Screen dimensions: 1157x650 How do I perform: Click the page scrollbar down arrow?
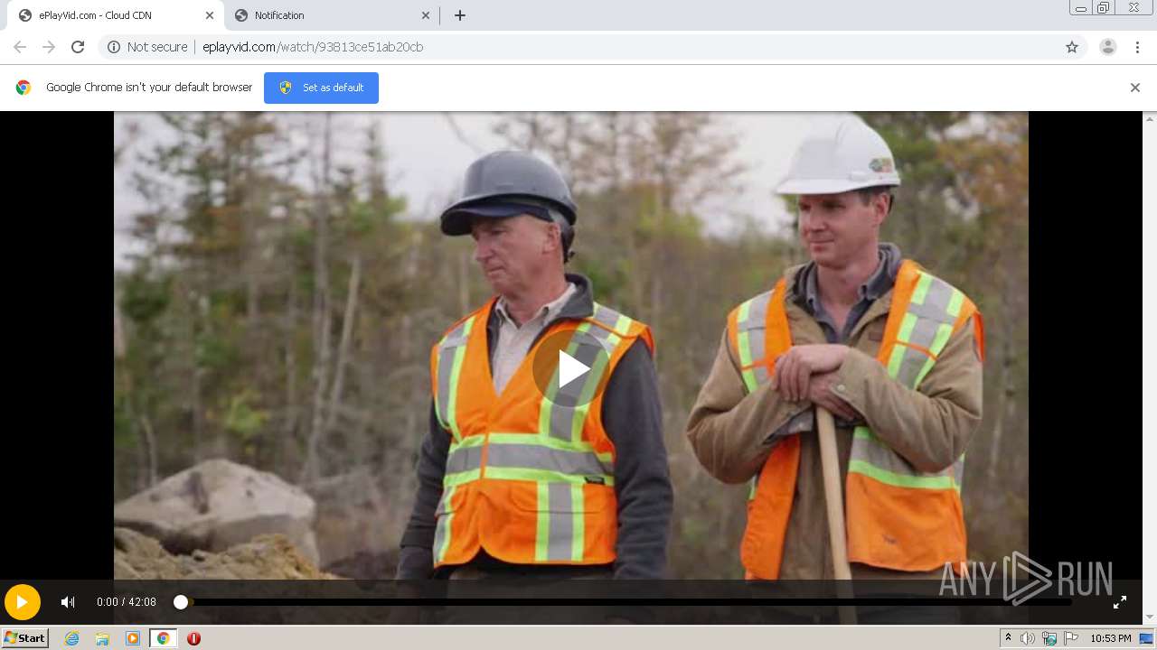click(1150, 617)
